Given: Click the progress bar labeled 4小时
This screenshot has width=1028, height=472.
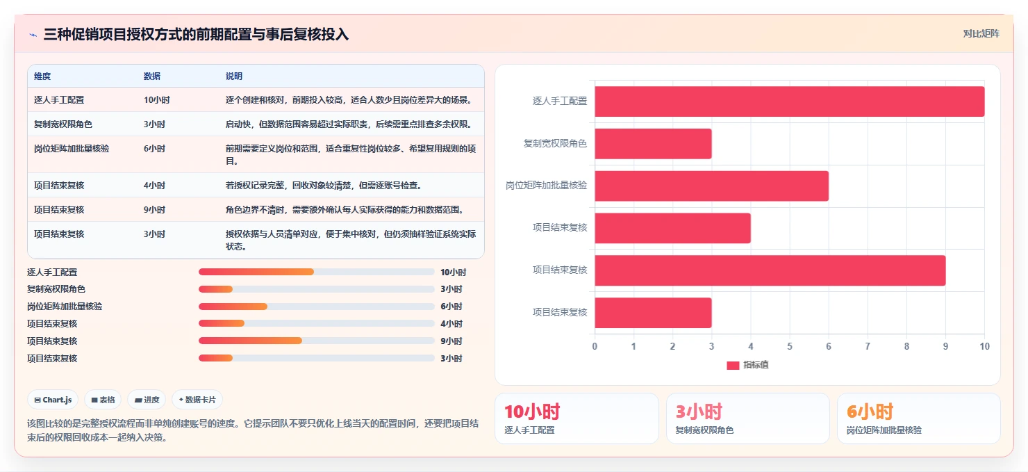Looking at the screenshot, I should (x=317, y=323).
